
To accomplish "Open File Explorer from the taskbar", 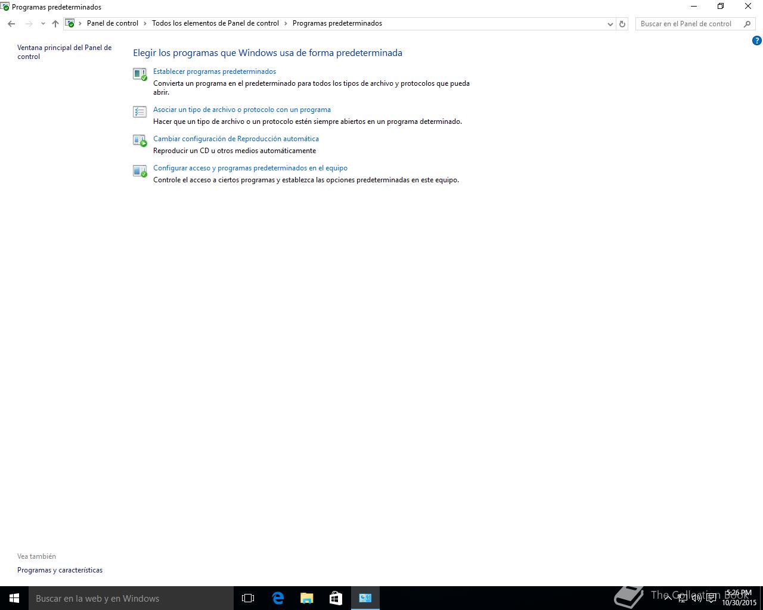I will pyautogui.click(x=306, y=598).
